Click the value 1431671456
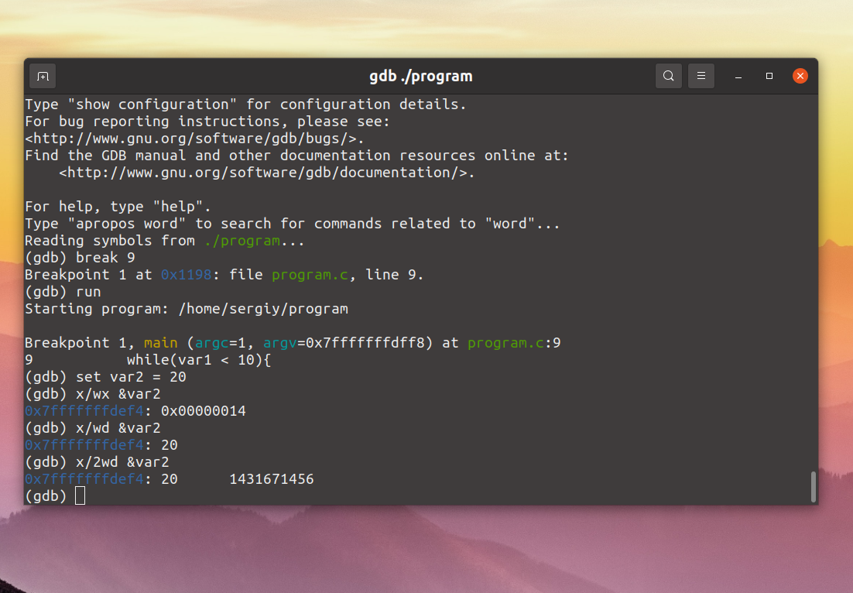This screenshot has width=853, height=593. click(x=272, y=479)
